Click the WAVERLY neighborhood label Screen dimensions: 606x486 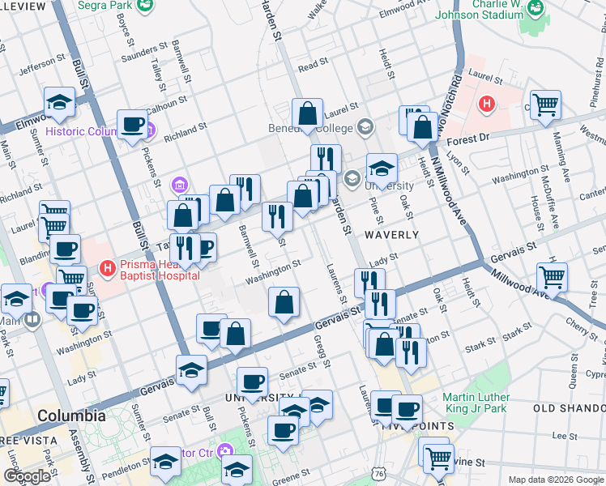[x=392, y=235]
